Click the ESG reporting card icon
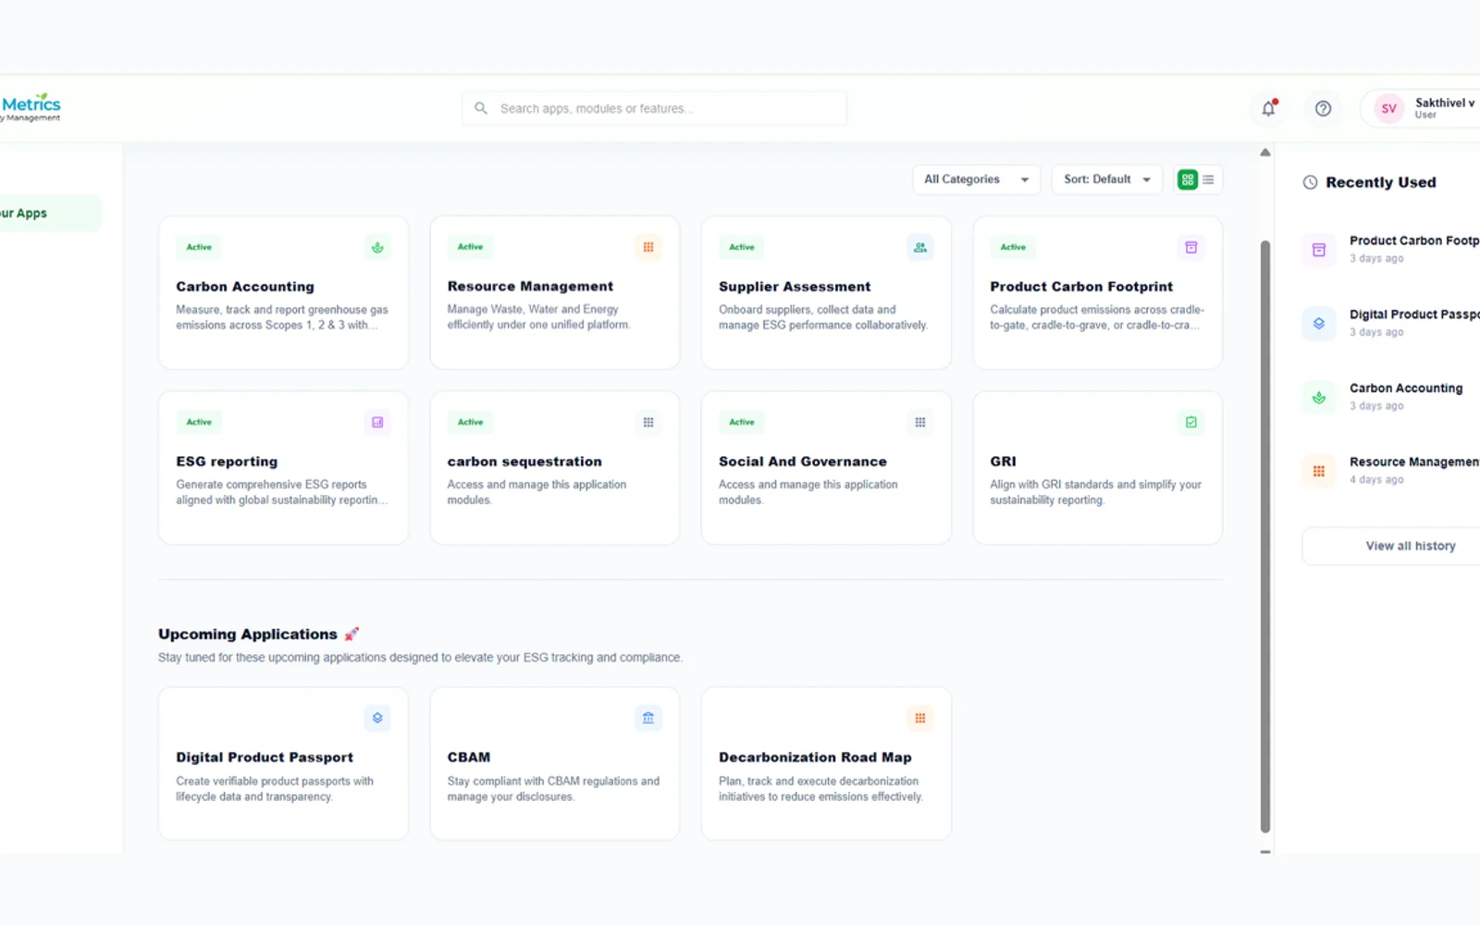The height and width of the screenshot is (925, 1480). point(377,422)
